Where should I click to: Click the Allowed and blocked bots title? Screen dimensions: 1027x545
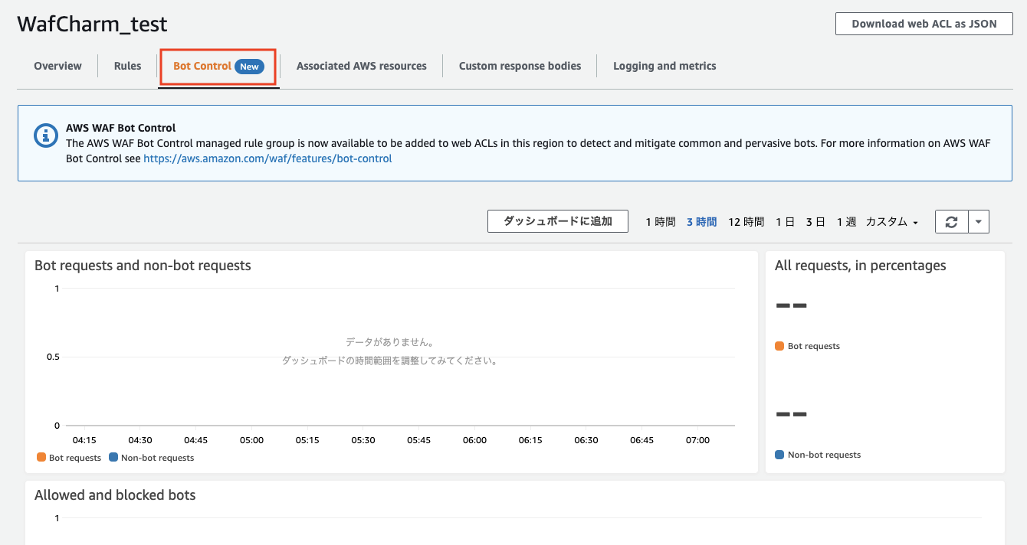click(115, 495)
